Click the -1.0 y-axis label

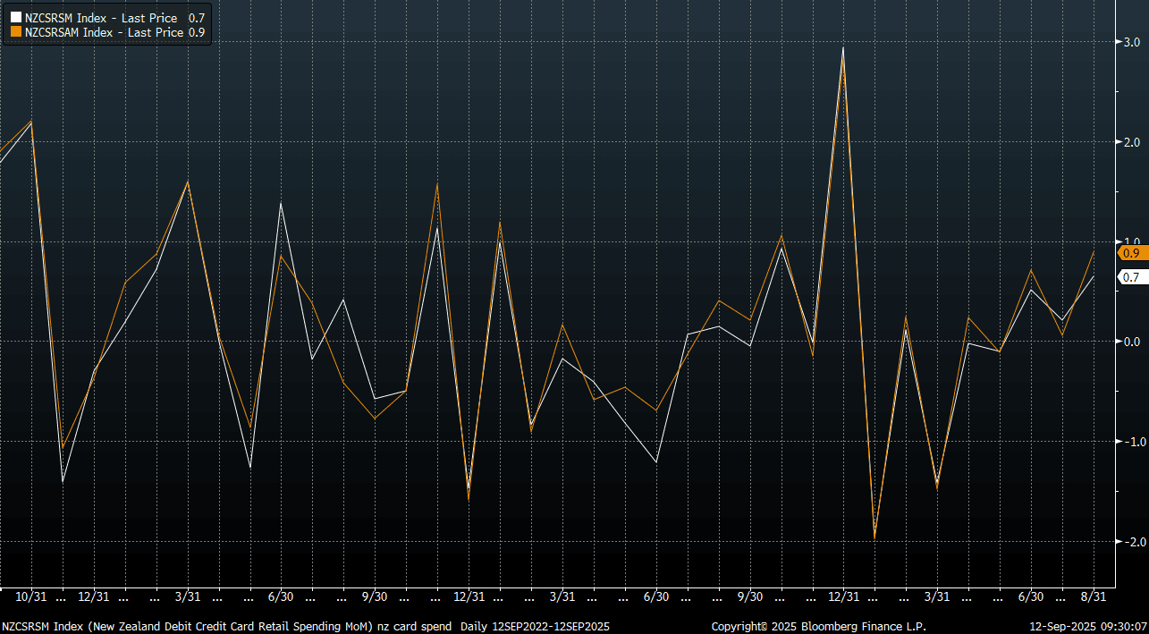point(1128,442)
